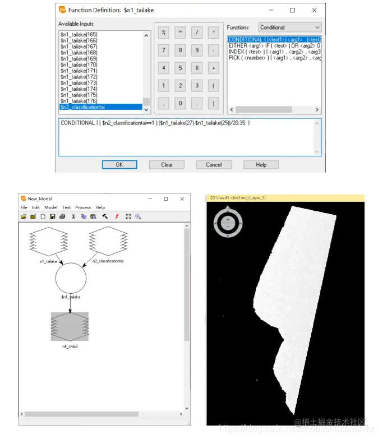This screenshot has width=378, height=439.
Task: Click keypad digit 1
Action: pyautogui.click(x=164, y=86)
